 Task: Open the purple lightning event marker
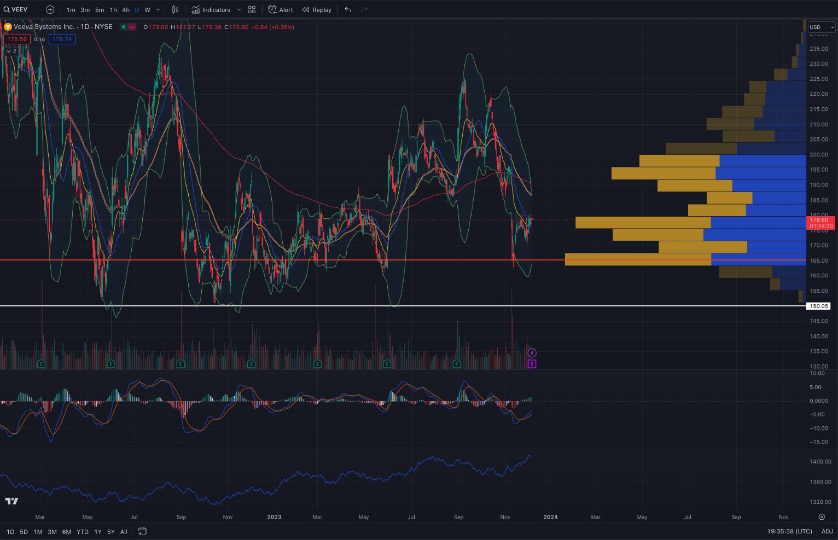coord(532,353)
